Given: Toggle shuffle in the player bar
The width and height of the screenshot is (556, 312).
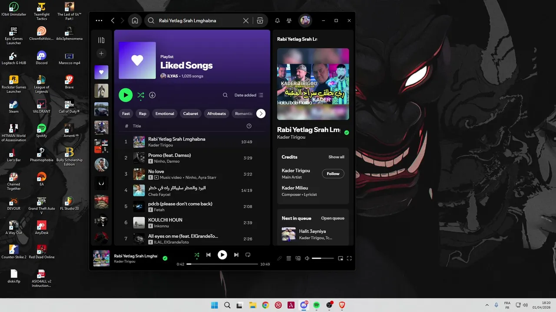Looking at the screenshot, I should click(x=197, y=255).
